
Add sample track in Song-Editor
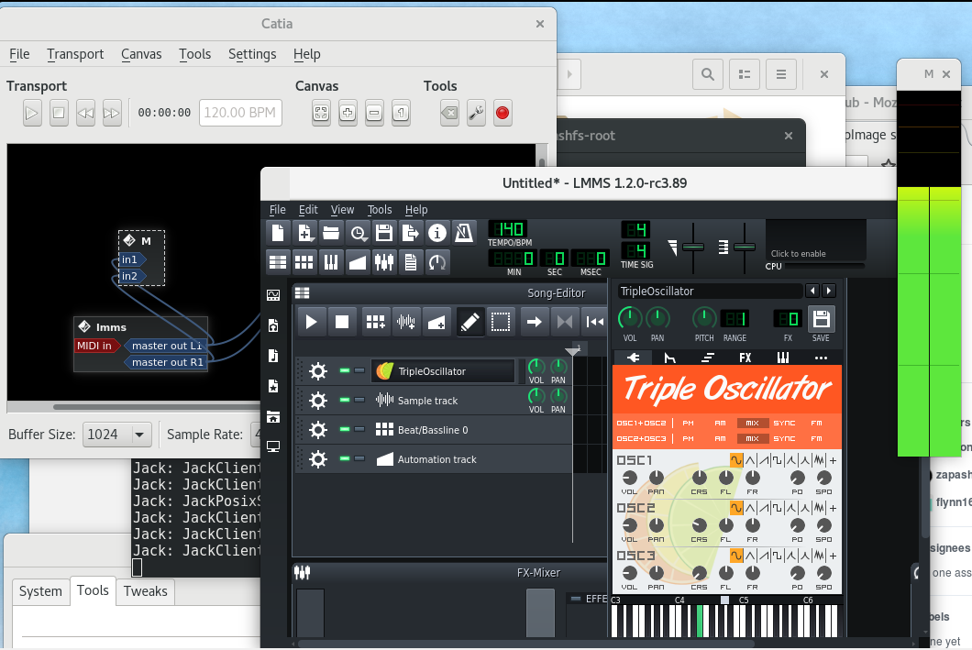(405, 322)
